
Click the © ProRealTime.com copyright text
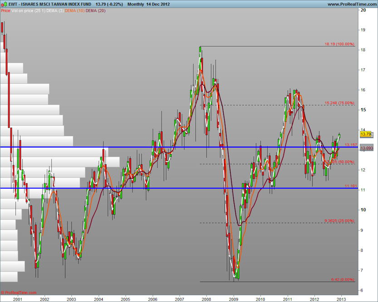coord(19,292)
